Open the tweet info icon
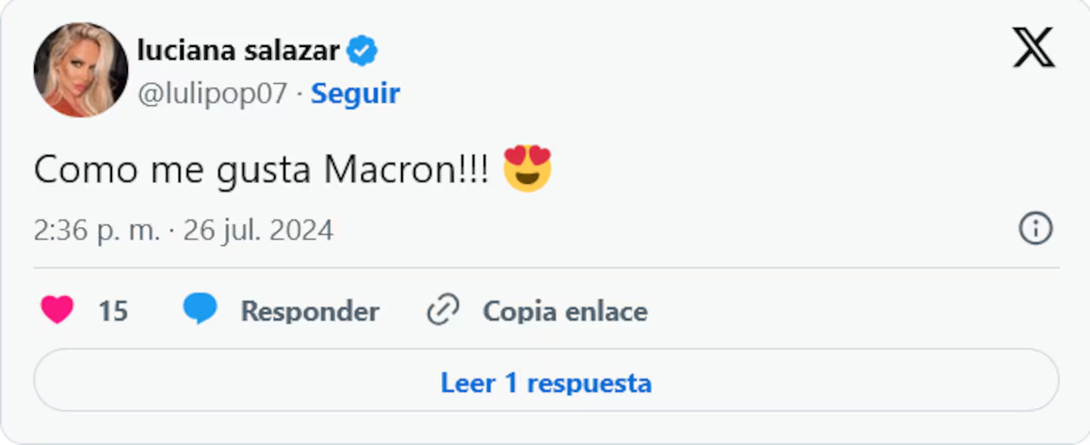 click(1035, 229)
